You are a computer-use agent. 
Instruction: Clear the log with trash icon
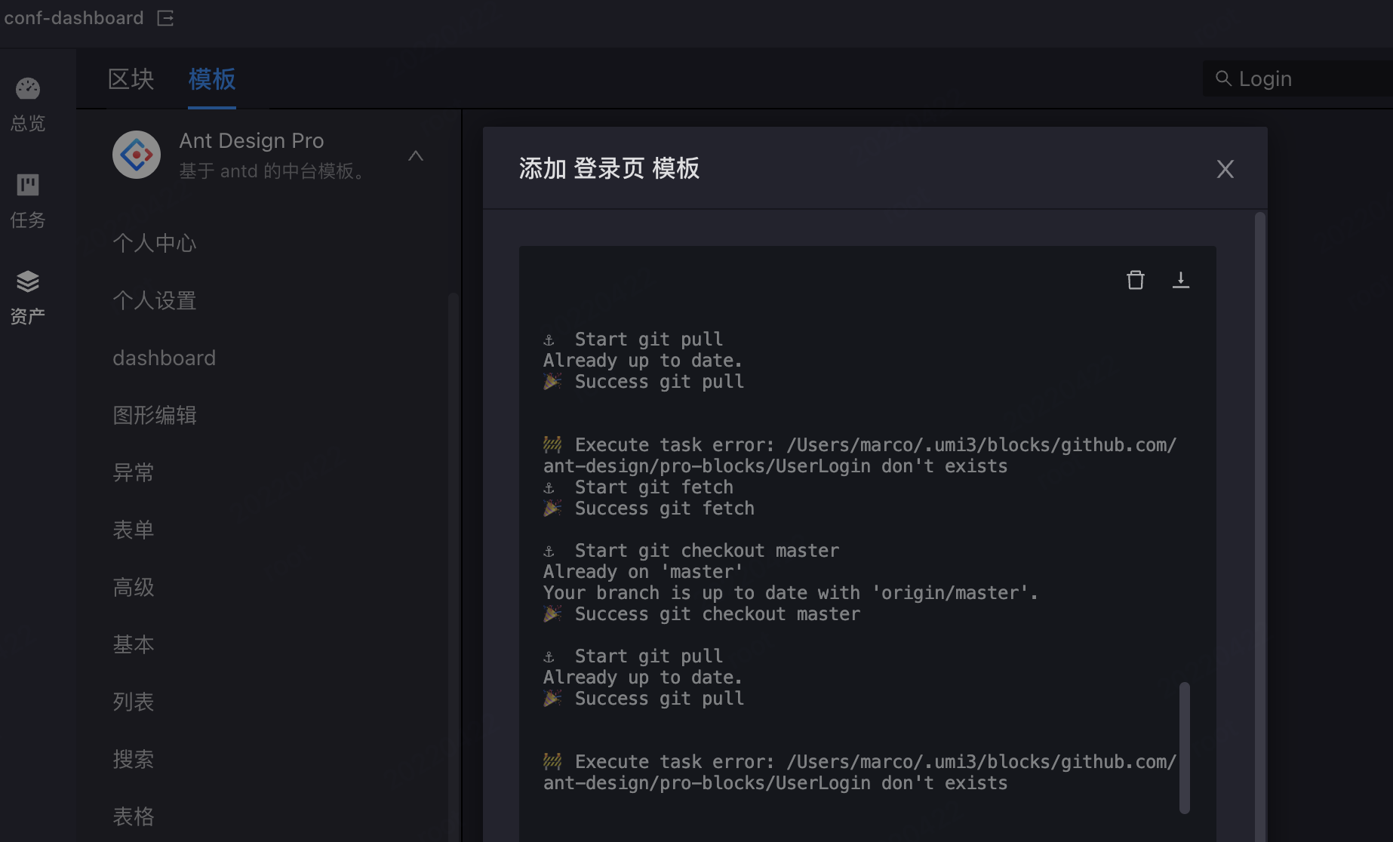1136,280
